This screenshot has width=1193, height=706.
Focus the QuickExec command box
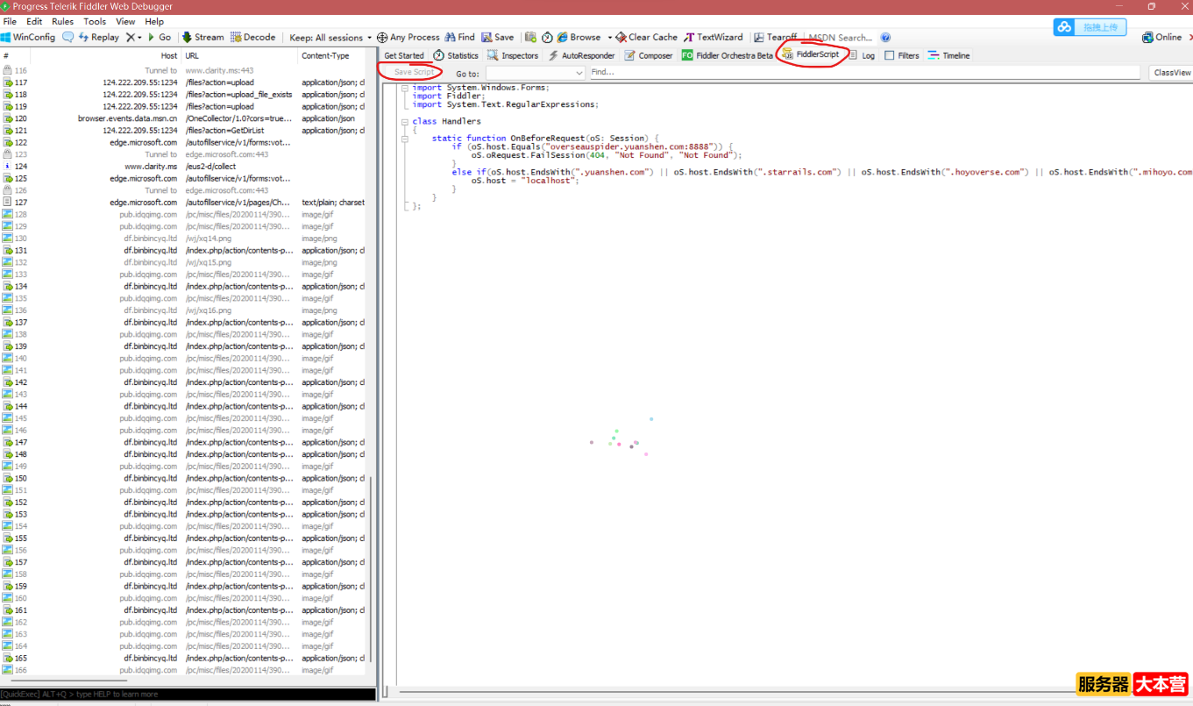[188, 694]
